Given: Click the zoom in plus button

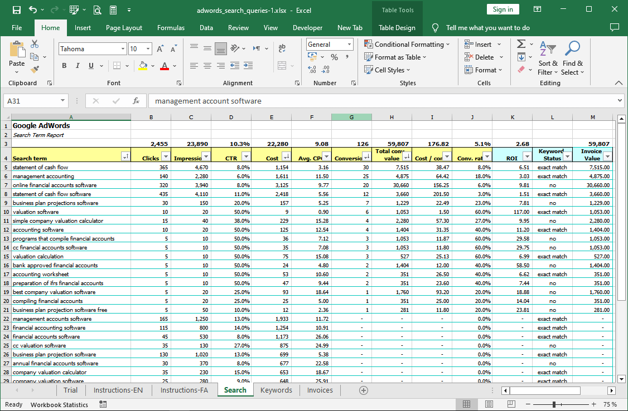Looking at the screenshot, I should click(593, 405).
